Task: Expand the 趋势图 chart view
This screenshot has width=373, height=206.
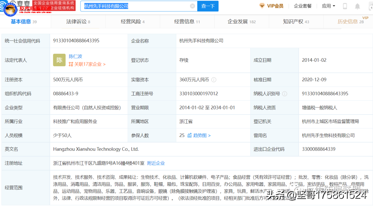Action: click(200, 135)
